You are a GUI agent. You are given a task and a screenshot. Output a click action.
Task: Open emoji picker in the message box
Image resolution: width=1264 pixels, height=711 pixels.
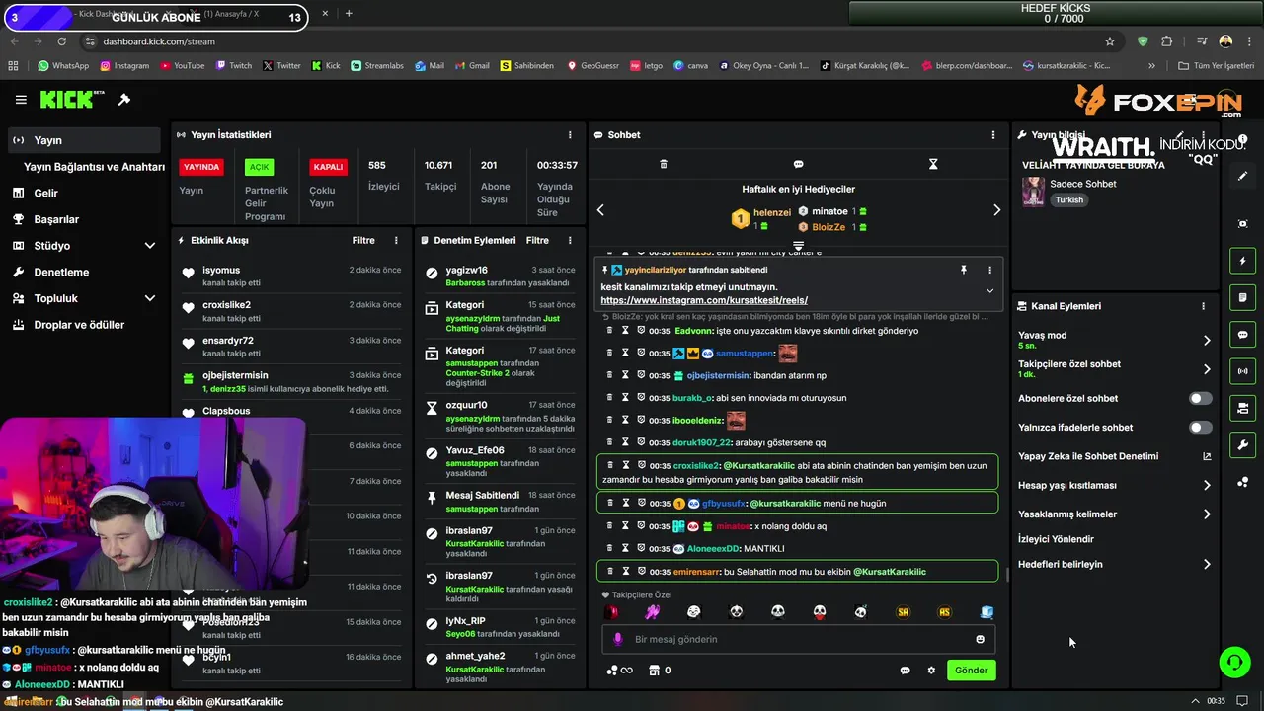pyautogui.click(x=980, y=639)
